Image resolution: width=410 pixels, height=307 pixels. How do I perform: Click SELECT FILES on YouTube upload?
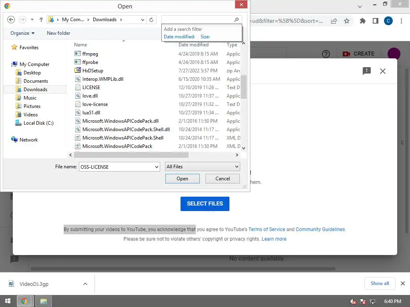(x=205, y=203)
